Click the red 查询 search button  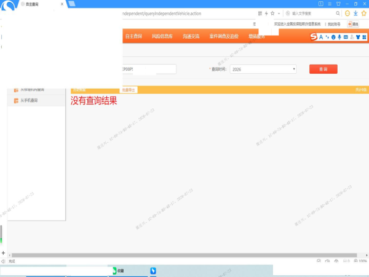pyautogui.click(x=323, y=69)
